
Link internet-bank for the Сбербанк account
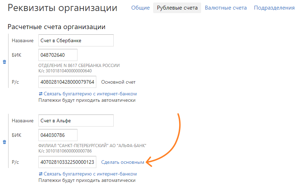(88, 94)
